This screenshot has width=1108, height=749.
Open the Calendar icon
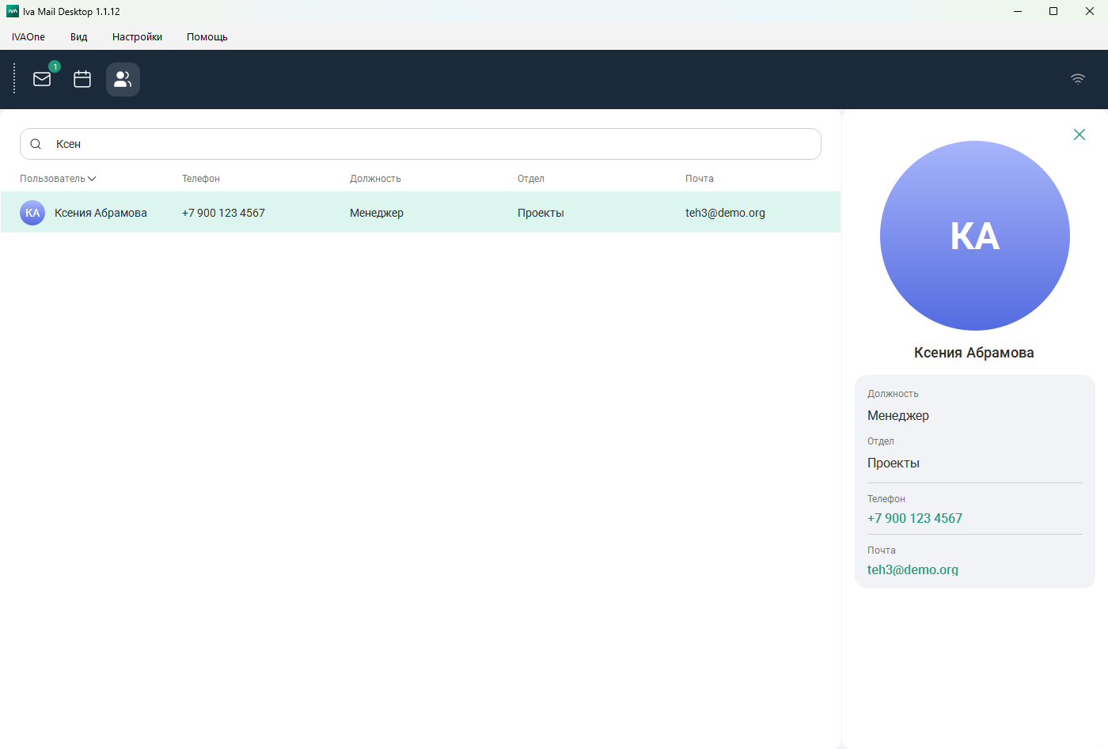pyautogui.click(x=82, y=79)
